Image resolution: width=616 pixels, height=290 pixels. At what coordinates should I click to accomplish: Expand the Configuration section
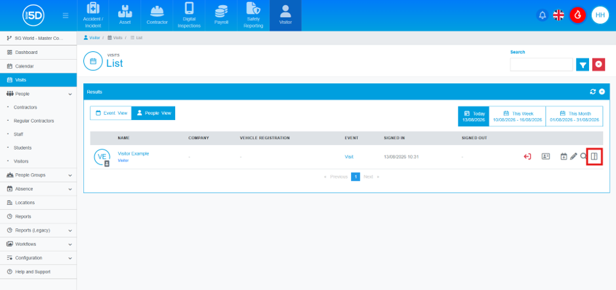tap(38, 258)
